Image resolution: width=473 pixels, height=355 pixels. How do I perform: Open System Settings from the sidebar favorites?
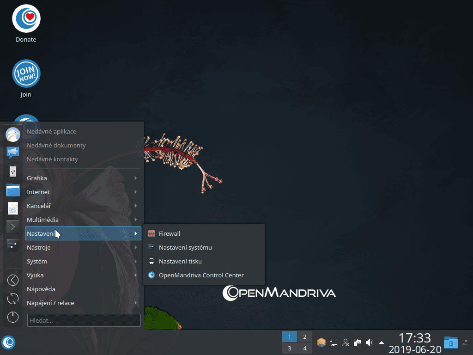(x=12, y=245)
